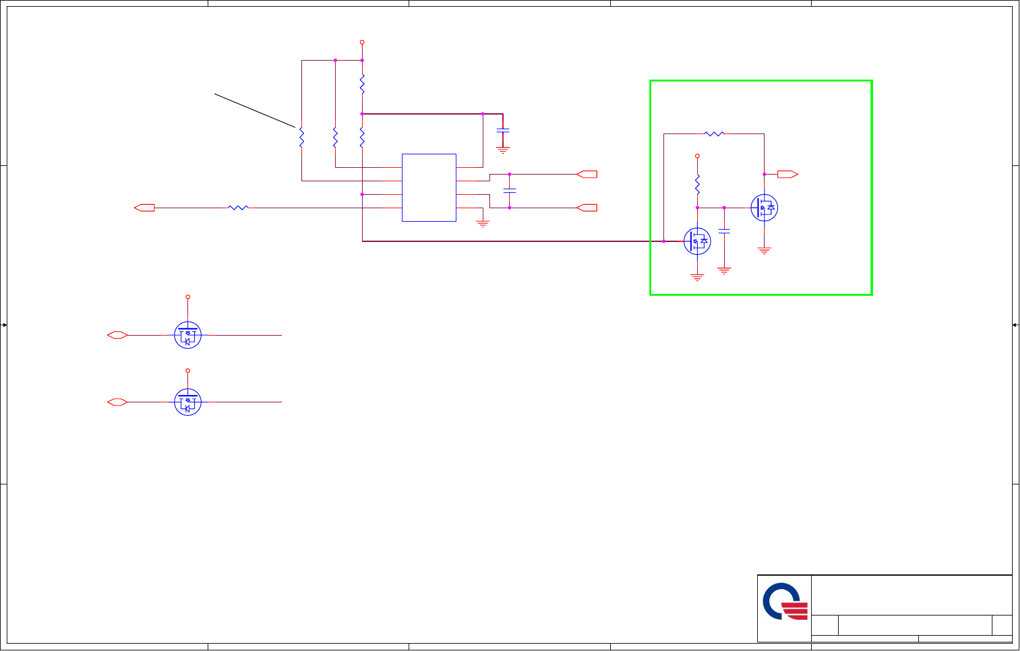
Task: Select the capacitor above the ground near top right wire
Action: point(503,130)
